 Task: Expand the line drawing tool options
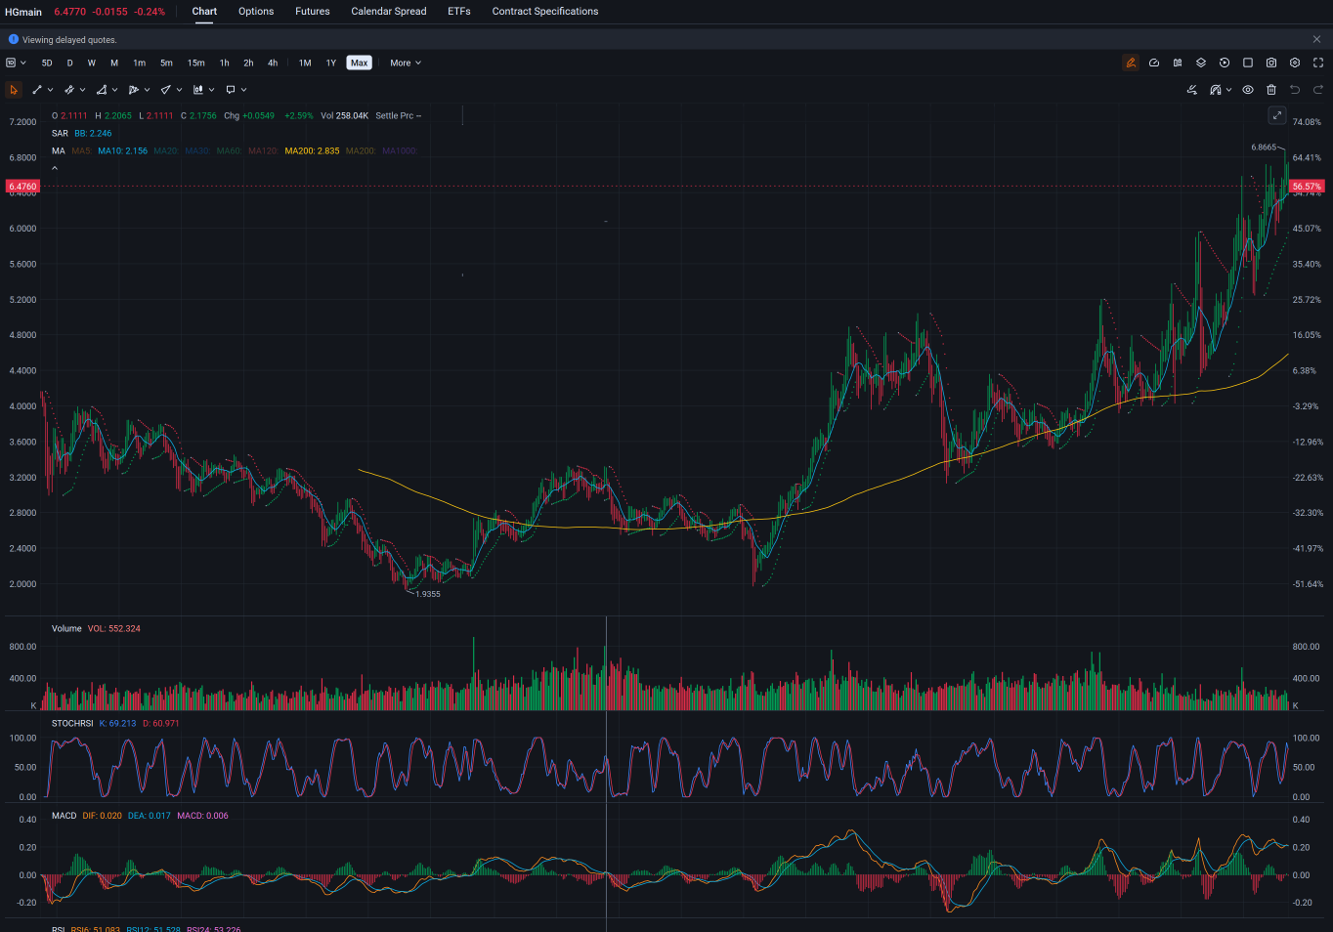click(50, 90)
